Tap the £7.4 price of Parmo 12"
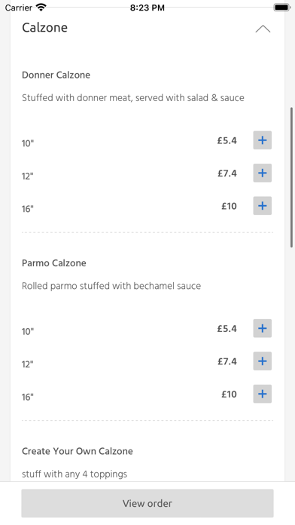This screenshot has height=525, width=295. (x=227, y=361)
